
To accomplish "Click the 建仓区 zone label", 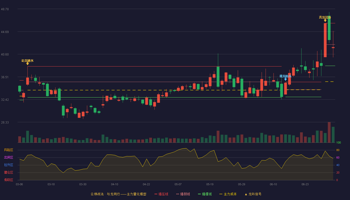I will click(8, 172).
